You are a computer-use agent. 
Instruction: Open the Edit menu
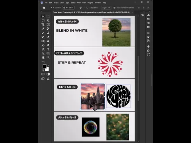pos(51,3)
